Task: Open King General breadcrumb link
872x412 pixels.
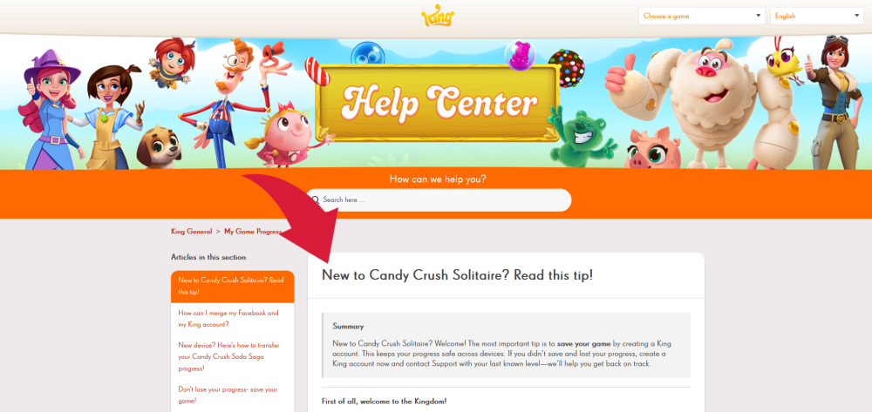Action: pos(191,232)
